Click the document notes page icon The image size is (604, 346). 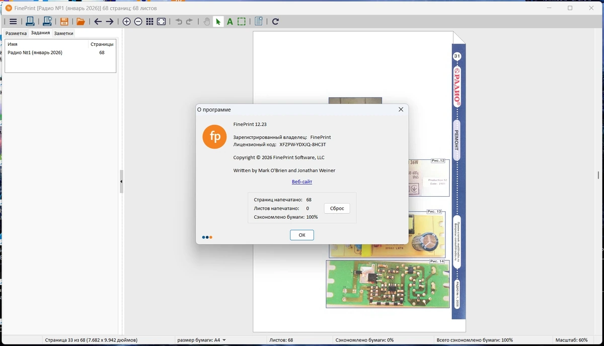pyautogui.click(x=258, y=22)
